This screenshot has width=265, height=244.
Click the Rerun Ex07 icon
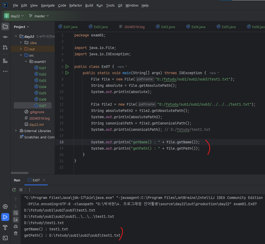(x=14, y=190)
